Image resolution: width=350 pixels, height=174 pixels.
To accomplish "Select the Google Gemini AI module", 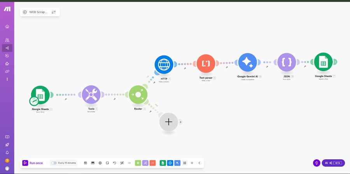I will coord(248,62).
